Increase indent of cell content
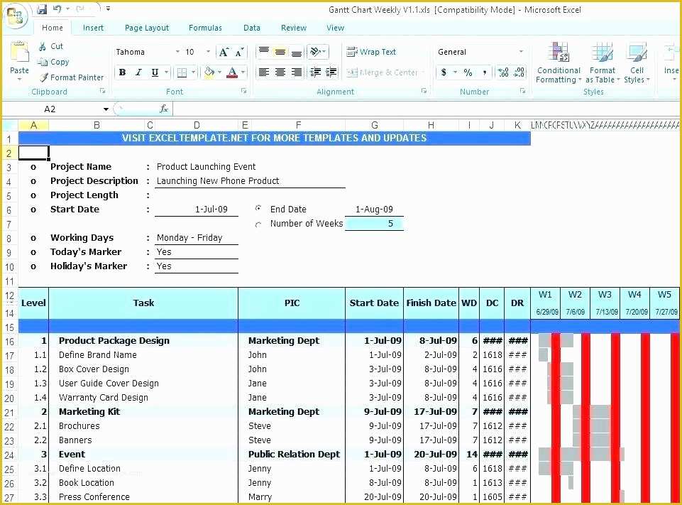 click(331, 72)
